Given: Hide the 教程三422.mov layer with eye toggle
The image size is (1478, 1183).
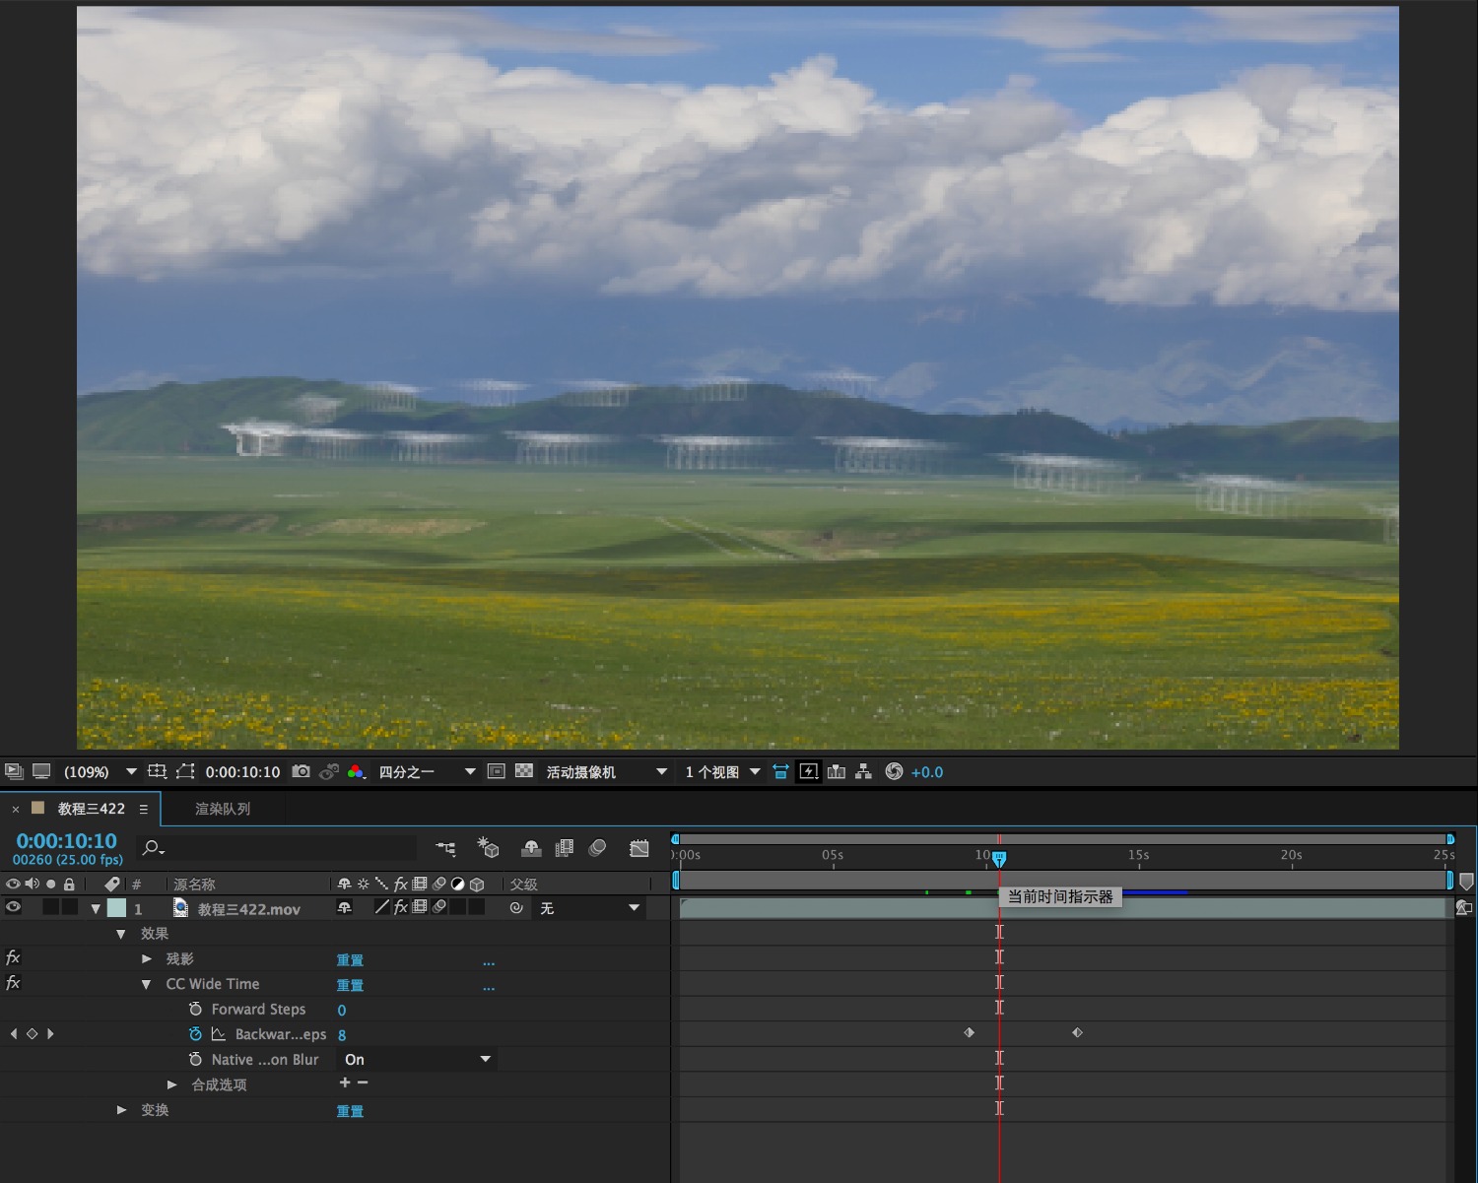Looking at the screenshot, I should pos(13,908).
